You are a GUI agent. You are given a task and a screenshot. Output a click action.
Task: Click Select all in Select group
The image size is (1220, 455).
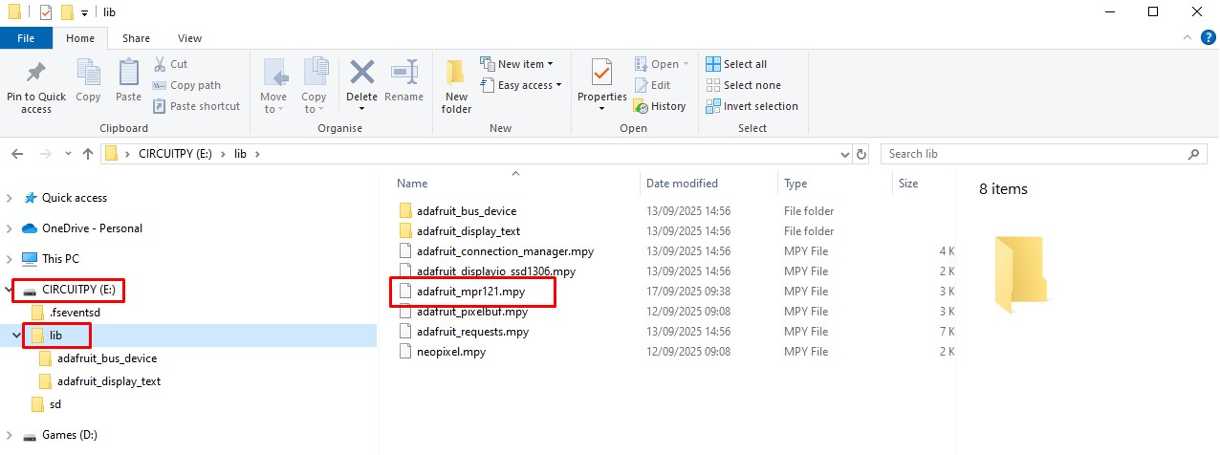(736, 64)
